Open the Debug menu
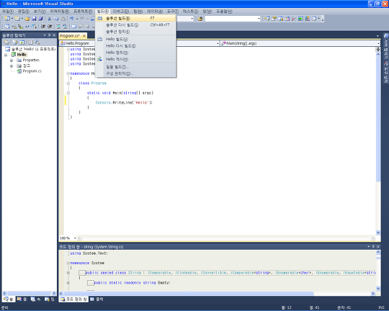This screenshot has width=389, height=311. point(121,12)
